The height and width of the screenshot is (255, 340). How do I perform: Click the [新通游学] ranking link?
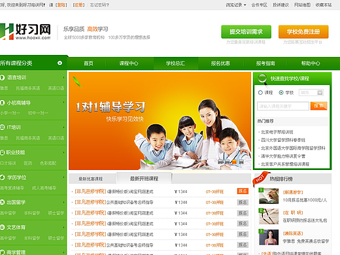[293, 192]
